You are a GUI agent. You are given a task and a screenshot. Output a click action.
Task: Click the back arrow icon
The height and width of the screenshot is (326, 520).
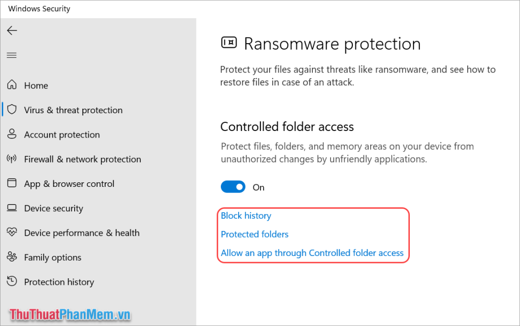12,30
